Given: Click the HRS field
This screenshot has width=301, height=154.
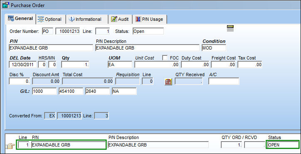Looking at the screenshot, I should pos(42,65).
